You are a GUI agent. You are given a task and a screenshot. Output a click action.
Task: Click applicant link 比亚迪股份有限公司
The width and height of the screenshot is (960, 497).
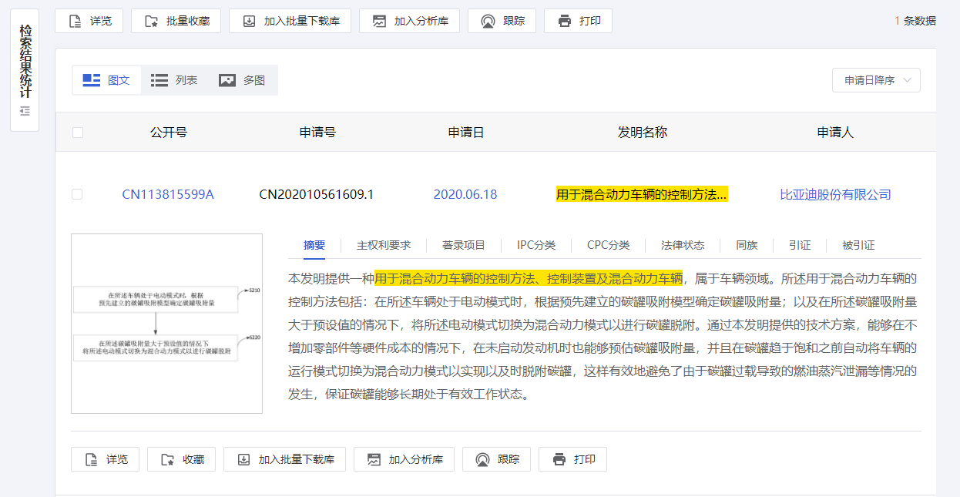[836, 194]
